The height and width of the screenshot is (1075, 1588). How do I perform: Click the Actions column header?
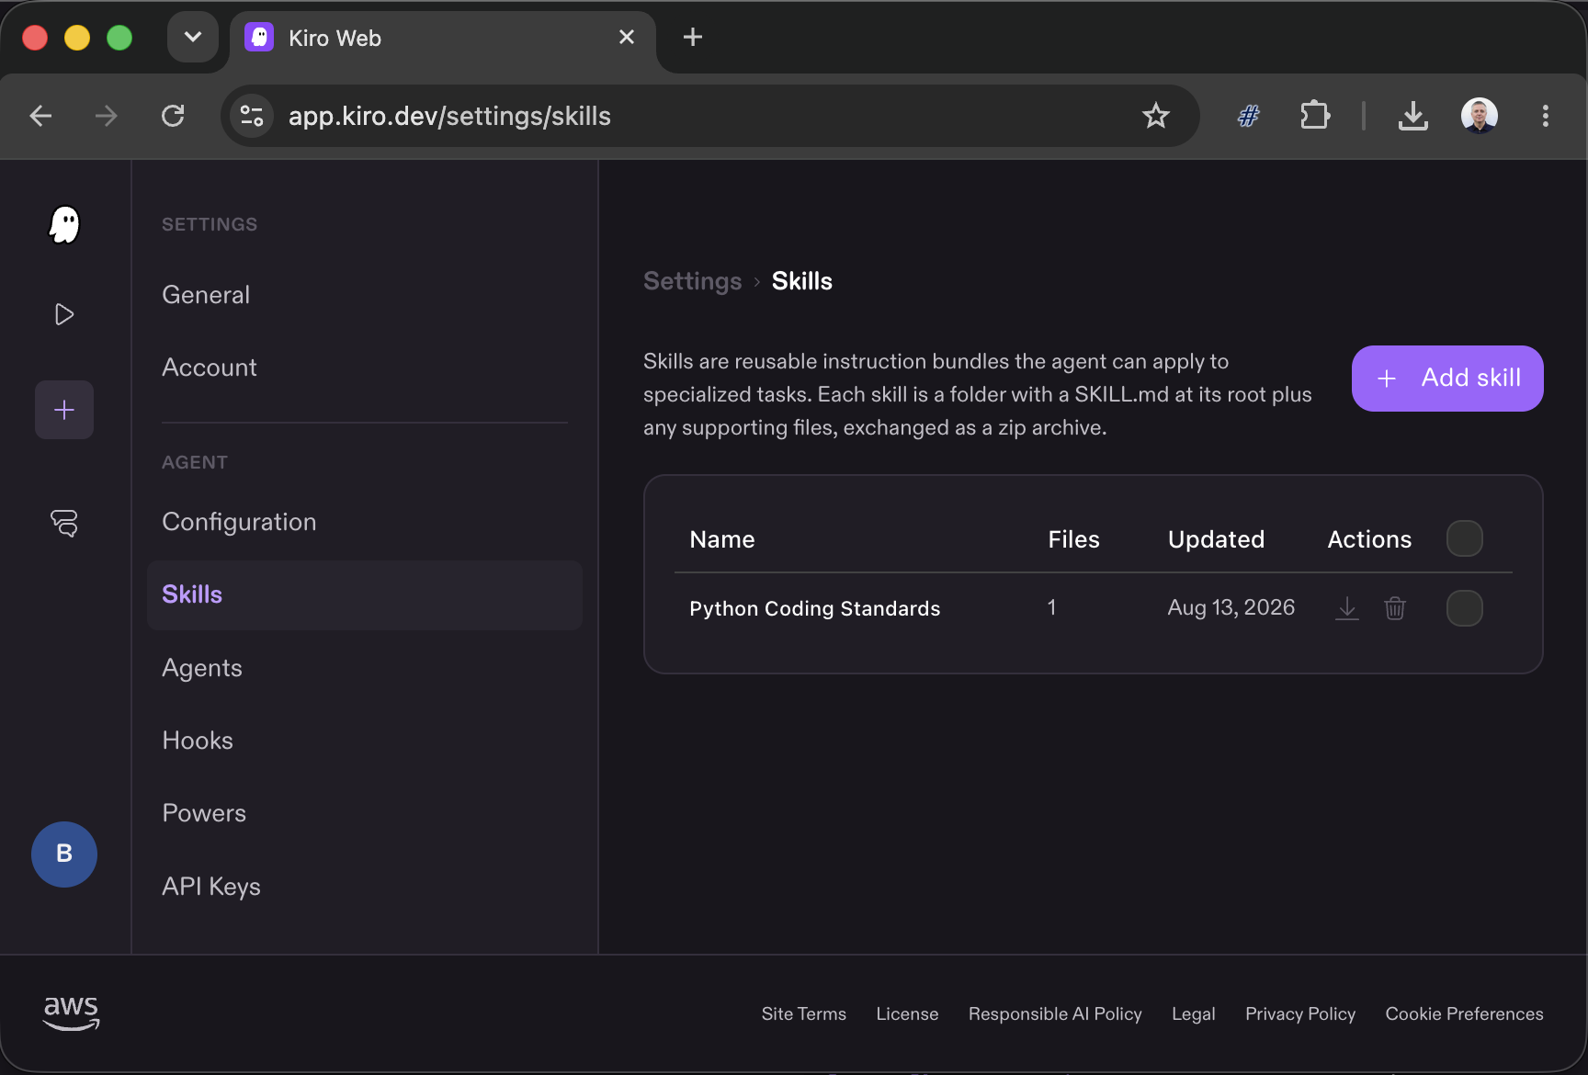(1370, 539)
